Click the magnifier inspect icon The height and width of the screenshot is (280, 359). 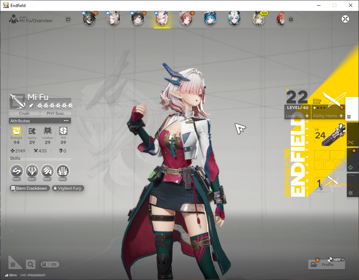click(x=30, y=265)
